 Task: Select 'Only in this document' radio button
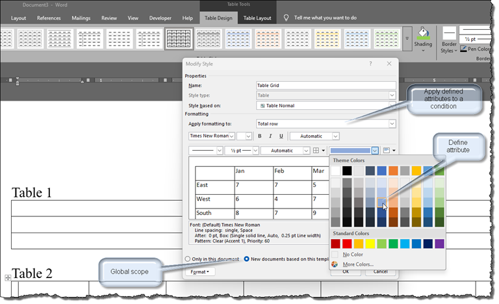187,259
